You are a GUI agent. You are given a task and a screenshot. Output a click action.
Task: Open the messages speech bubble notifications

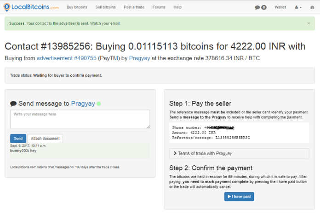[x=257, y=7]
